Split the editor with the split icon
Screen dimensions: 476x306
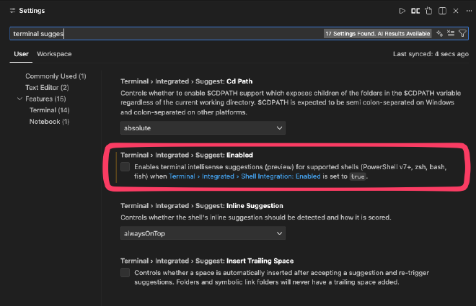[442, 11]
